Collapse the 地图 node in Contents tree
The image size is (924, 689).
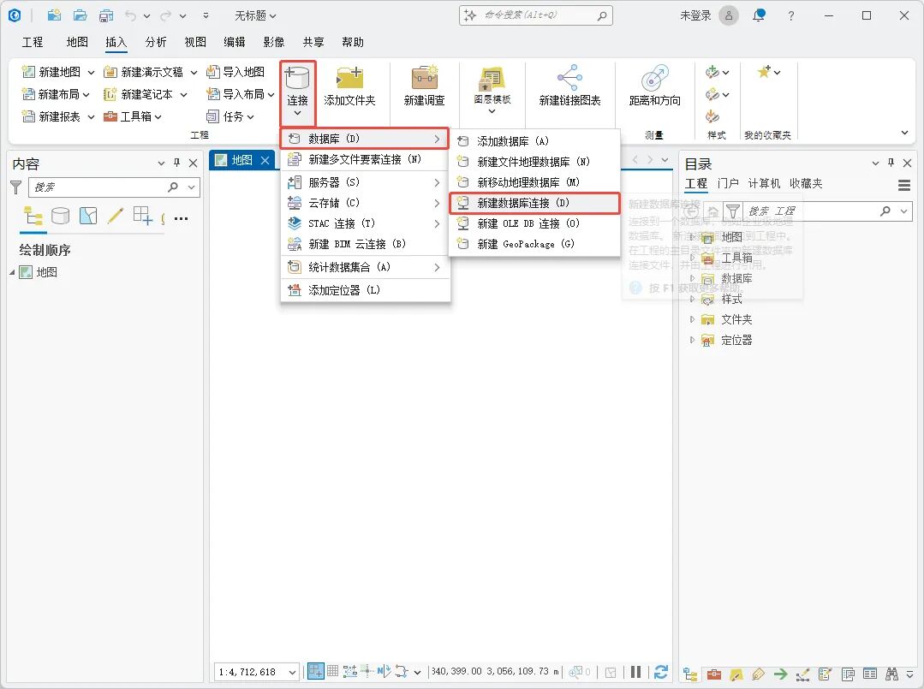(12, 273)
